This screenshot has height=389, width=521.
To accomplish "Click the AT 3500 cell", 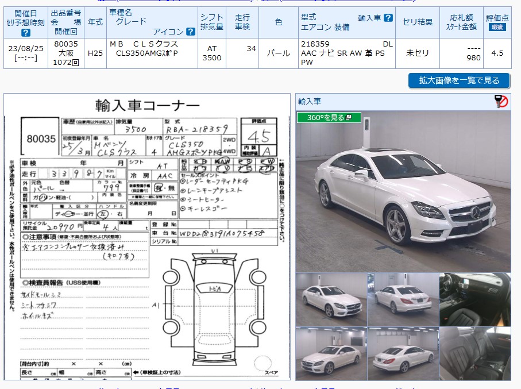I will pos(211,53).
